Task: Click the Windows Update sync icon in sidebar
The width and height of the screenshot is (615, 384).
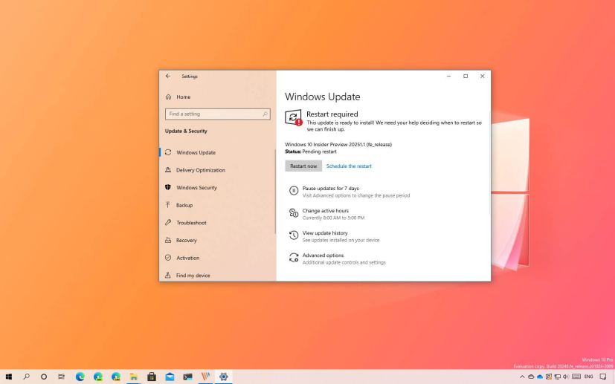Action: tap(168, 152)
